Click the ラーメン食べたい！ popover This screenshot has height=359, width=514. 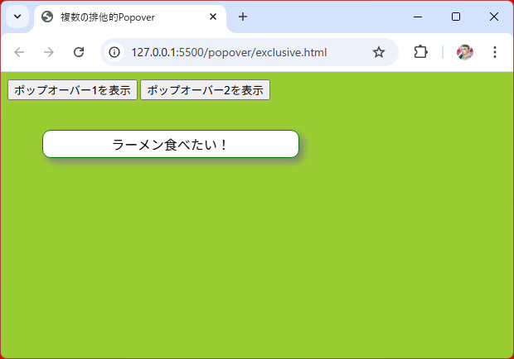pos(171,144)
